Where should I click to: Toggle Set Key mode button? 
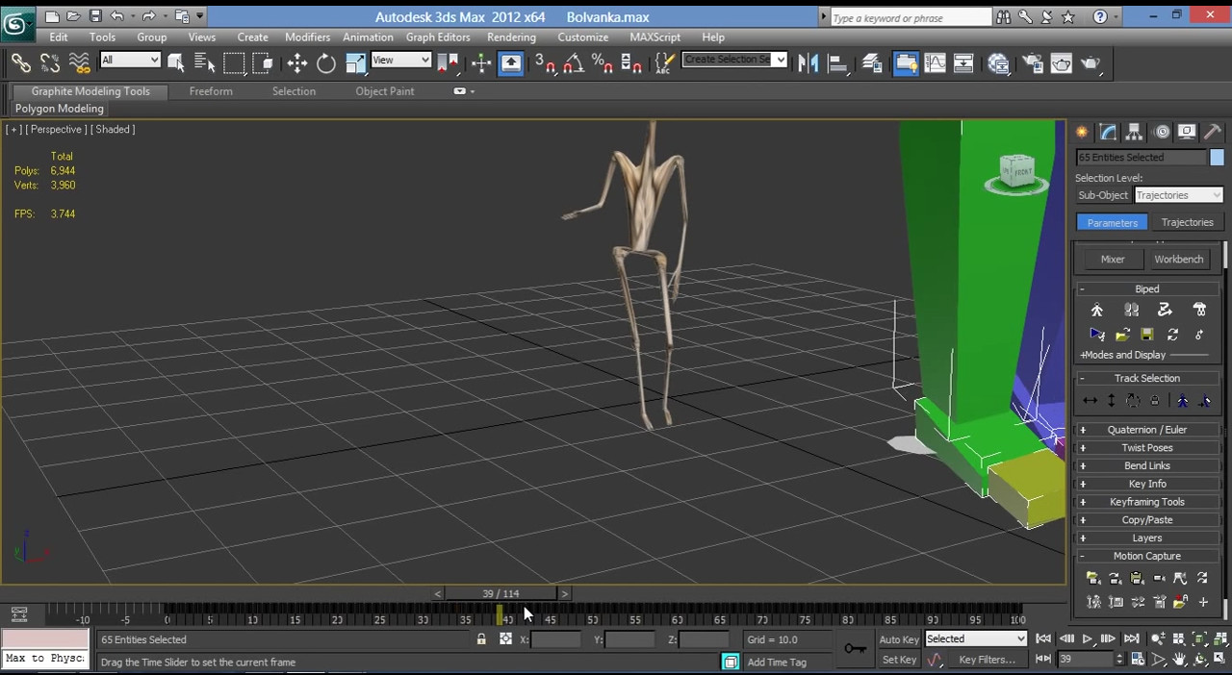tap(899, 660)
